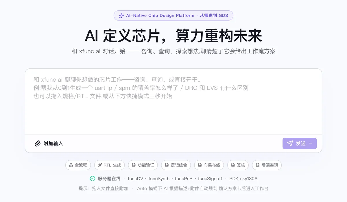Select the 全流程 quick mode
The width and height of the screenshot is (347, 202).
coord(78,165)
